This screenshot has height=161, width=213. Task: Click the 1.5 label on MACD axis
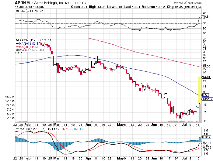pyautogui.click(x=205, y=131)
